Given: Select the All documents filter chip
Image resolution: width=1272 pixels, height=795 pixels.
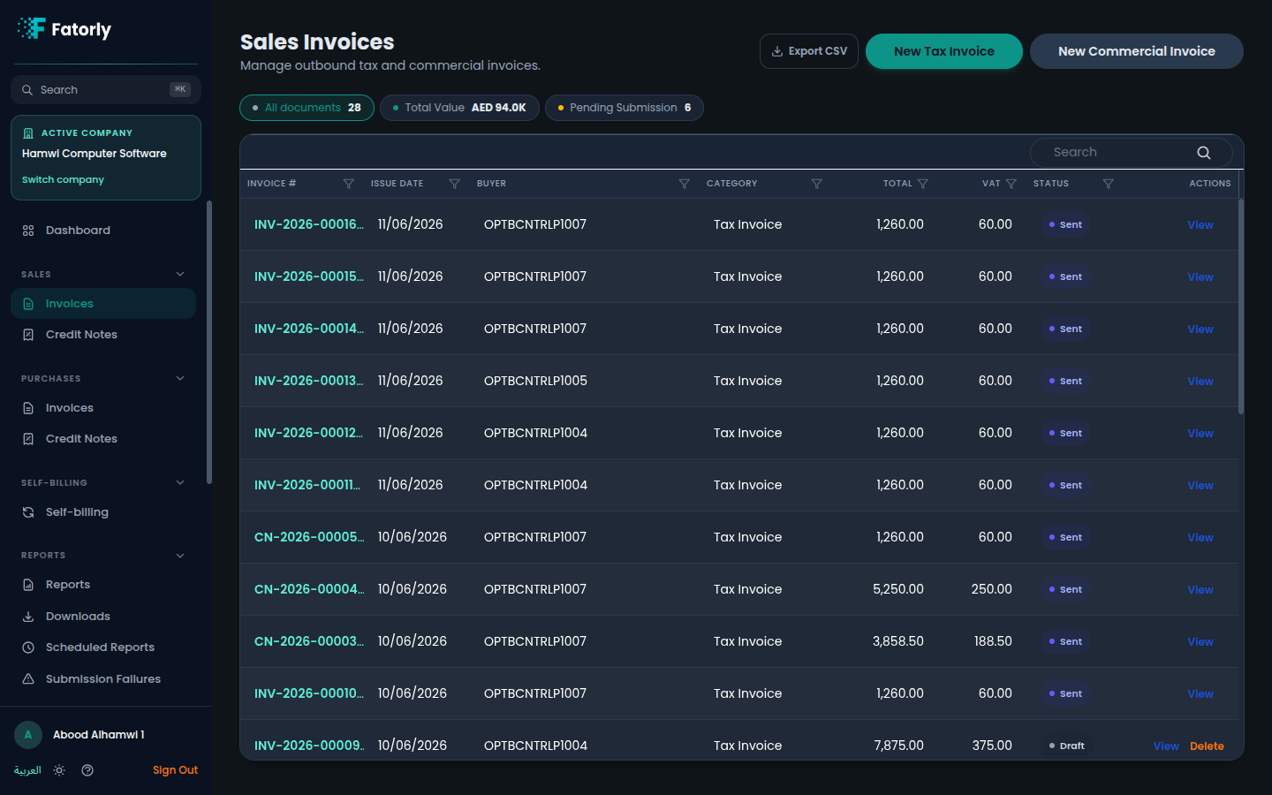Looking at the screenshot, I should click(x=307, y=108).
